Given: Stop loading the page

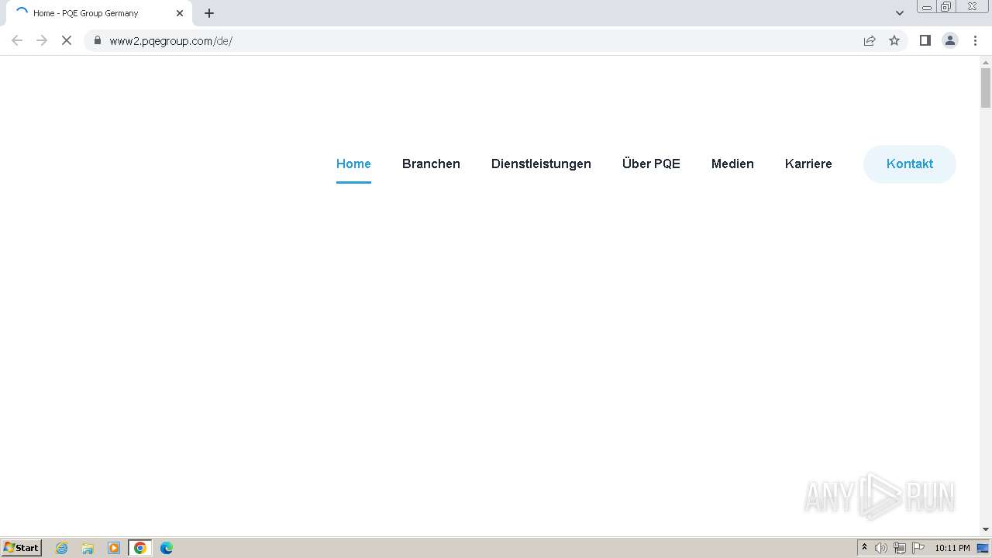Looking at the screenshot, I should (x=67, y=40).
